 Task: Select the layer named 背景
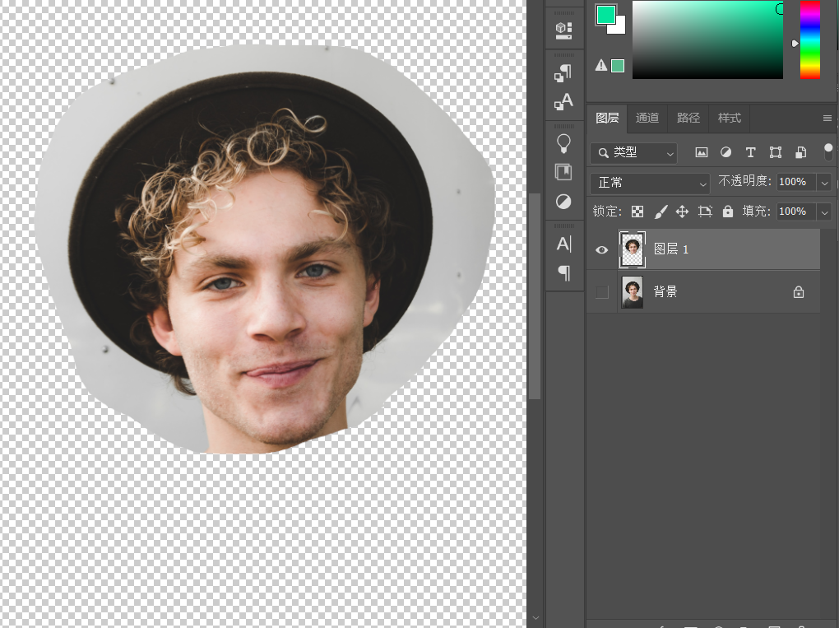665,292
